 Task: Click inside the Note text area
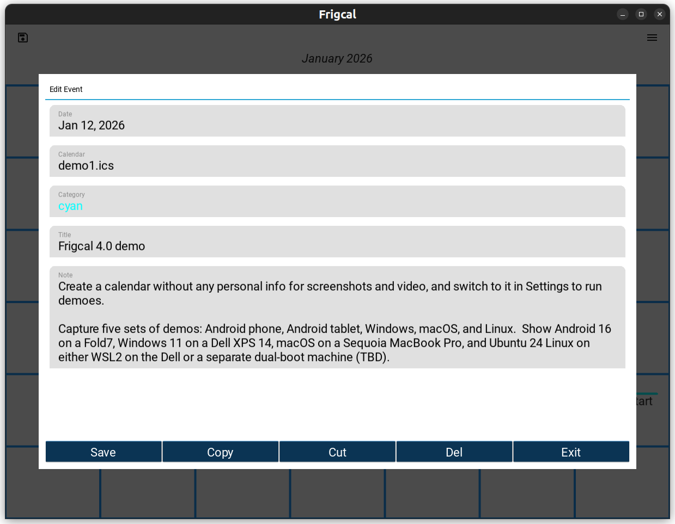click(x=337, y=317)
